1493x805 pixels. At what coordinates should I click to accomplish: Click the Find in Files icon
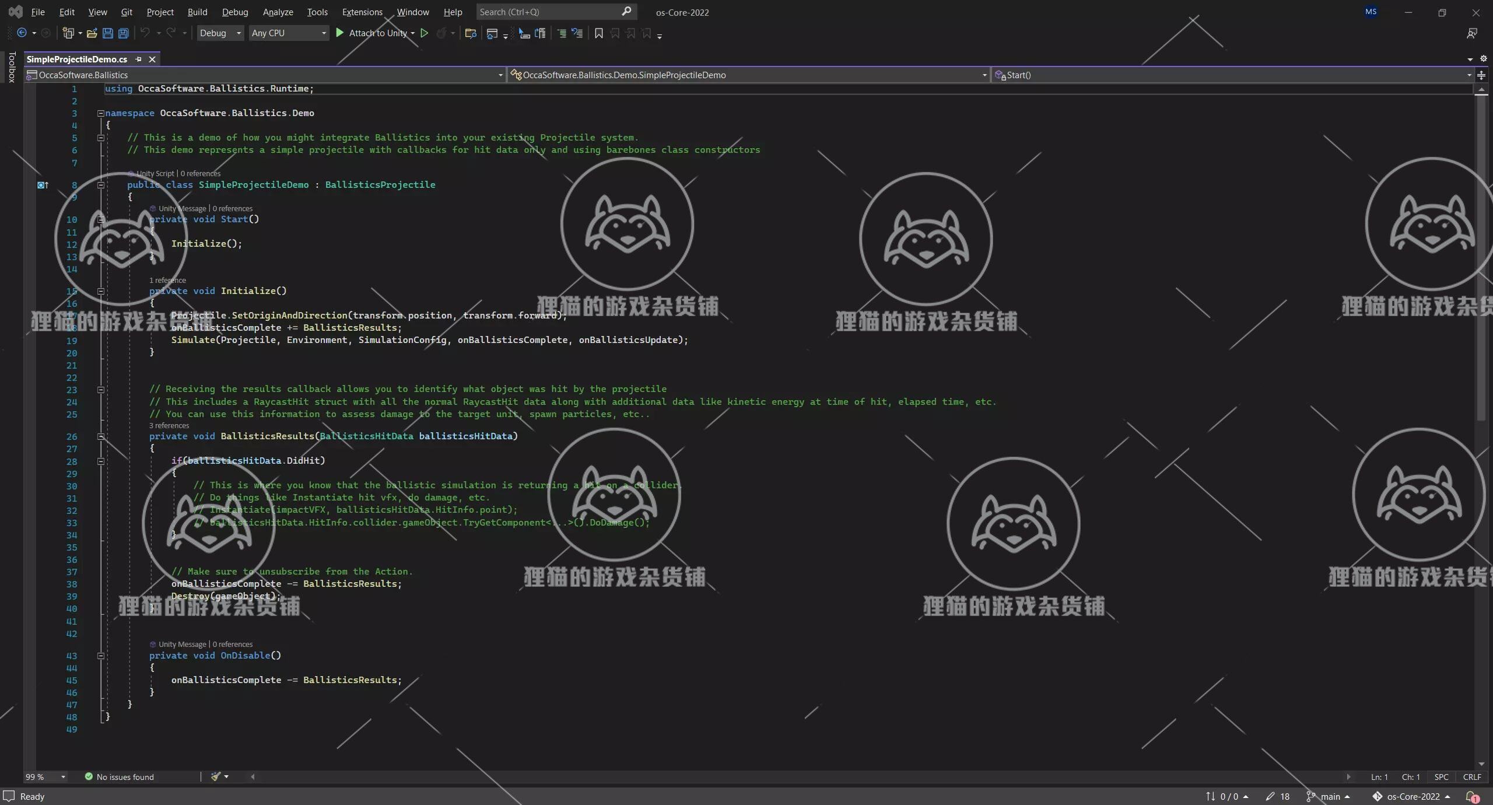(471, 33)
